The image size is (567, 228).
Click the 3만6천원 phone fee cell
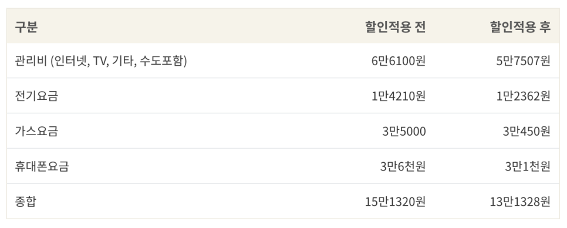coord(403,166)
